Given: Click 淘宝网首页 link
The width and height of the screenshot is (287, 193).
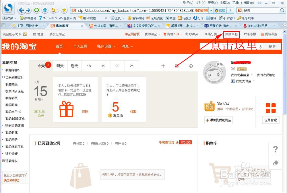Looking at the screenshot, I should [x=132, y=34].
